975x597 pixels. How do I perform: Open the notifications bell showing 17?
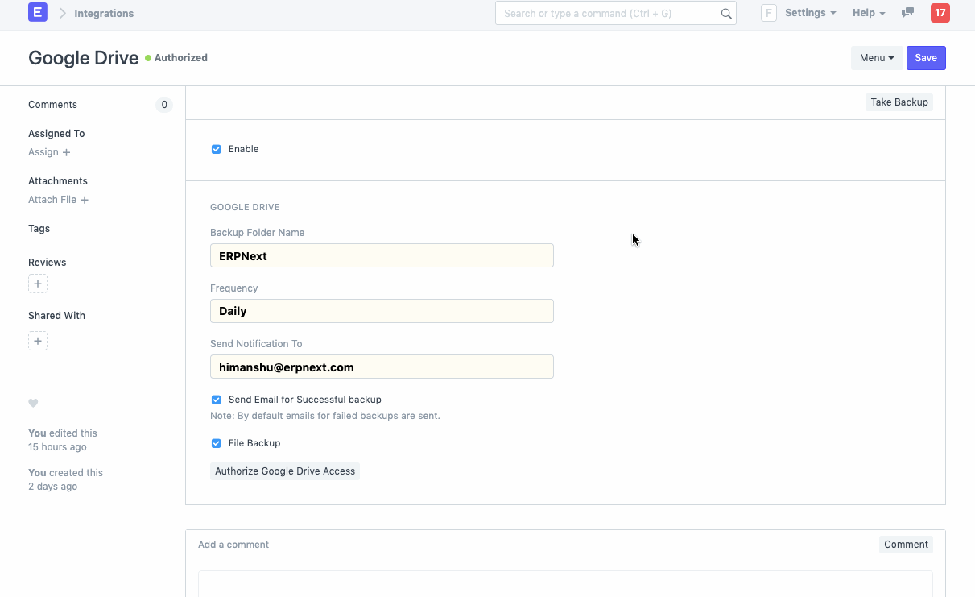[940, 13]
